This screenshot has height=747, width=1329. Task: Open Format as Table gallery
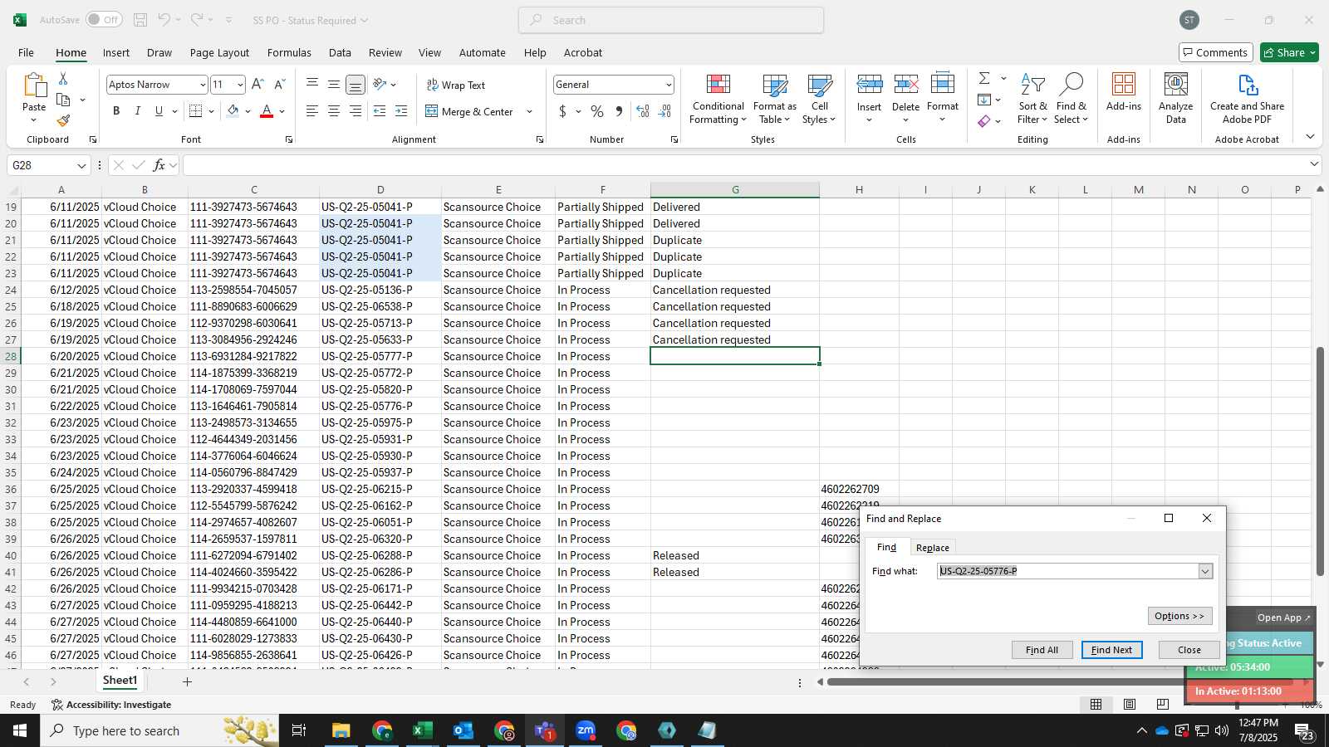click(774, 99)
